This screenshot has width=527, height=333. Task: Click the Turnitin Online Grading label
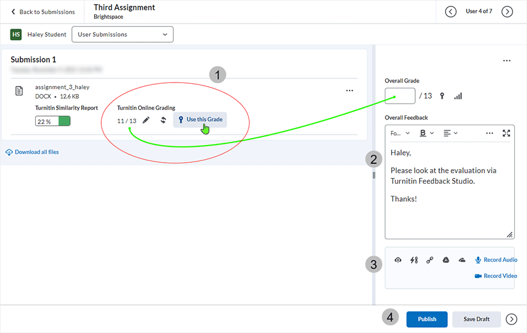point(146,108)
